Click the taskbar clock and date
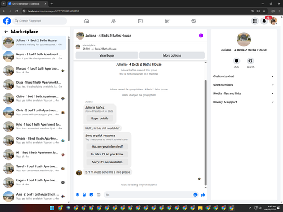 [270, 208]
